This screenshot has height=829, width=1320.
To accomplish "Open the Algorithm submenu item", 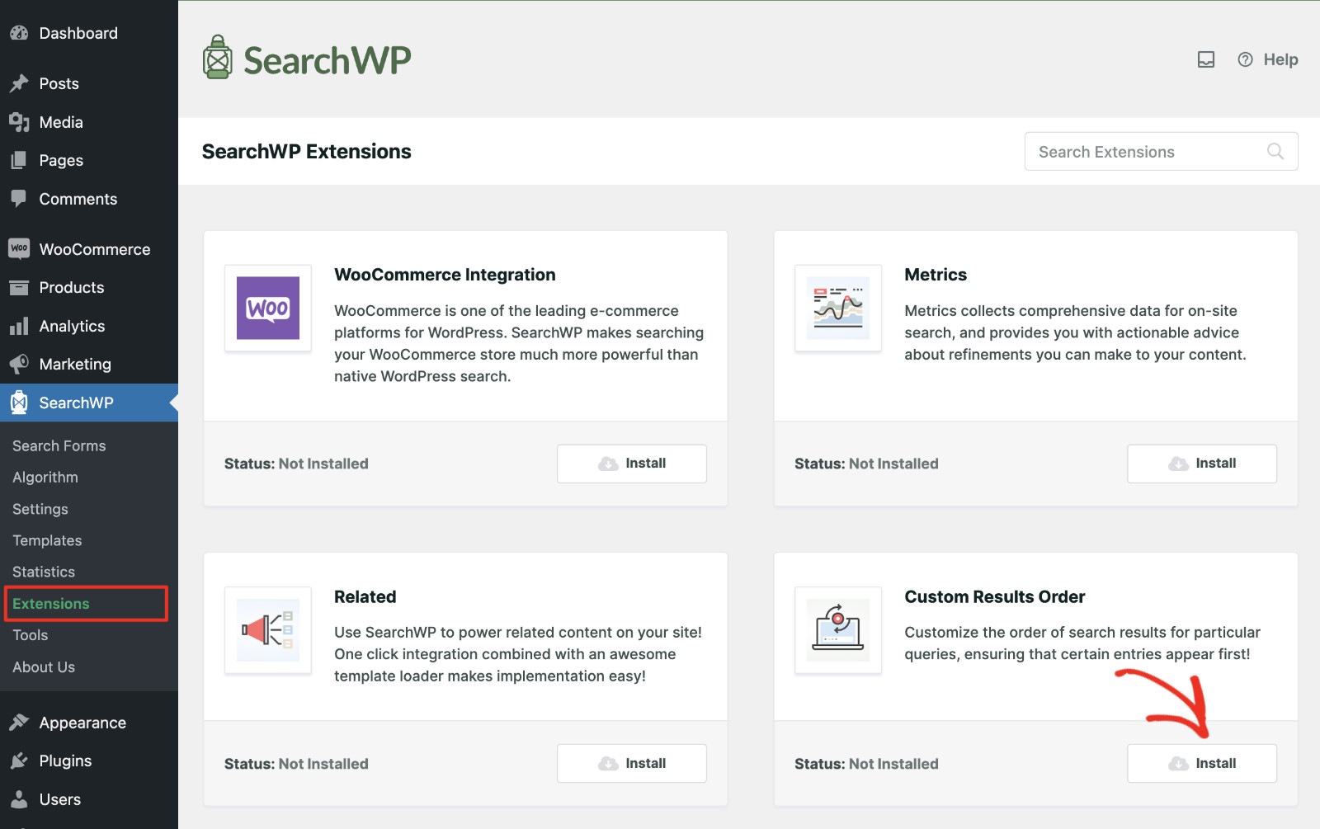I will click(45, 477).
